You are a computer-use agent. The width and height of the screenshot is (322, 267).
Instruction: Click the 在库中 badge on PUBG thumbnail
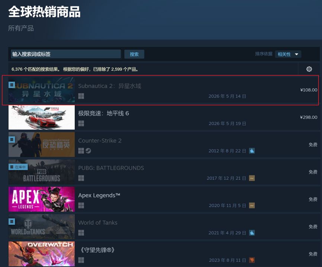(18, 167)
